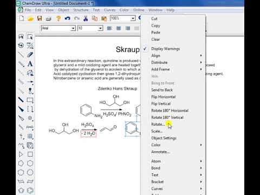
Task: Select the Eraser tool
Action: click(30, 55)
